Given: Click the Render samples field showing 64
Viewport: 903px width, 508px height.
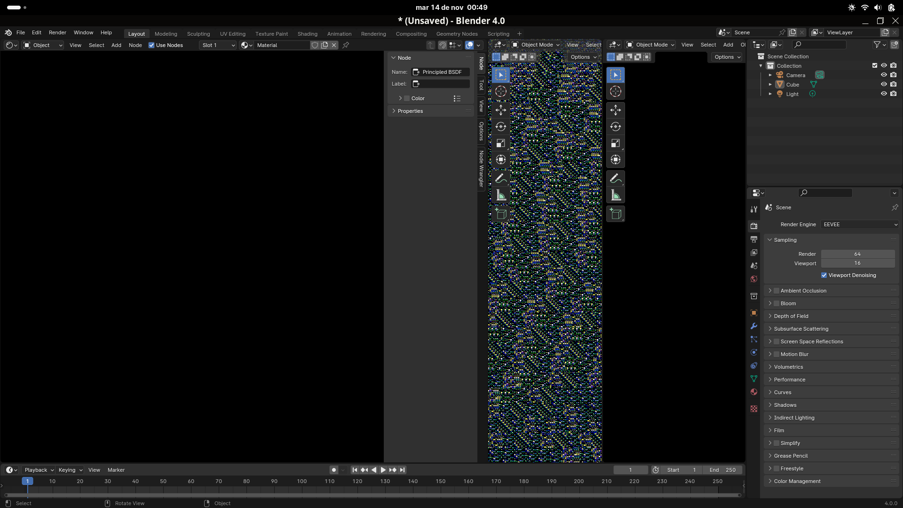Looking at the screenshot, I should pyautogui.click(x=858, y=254).
